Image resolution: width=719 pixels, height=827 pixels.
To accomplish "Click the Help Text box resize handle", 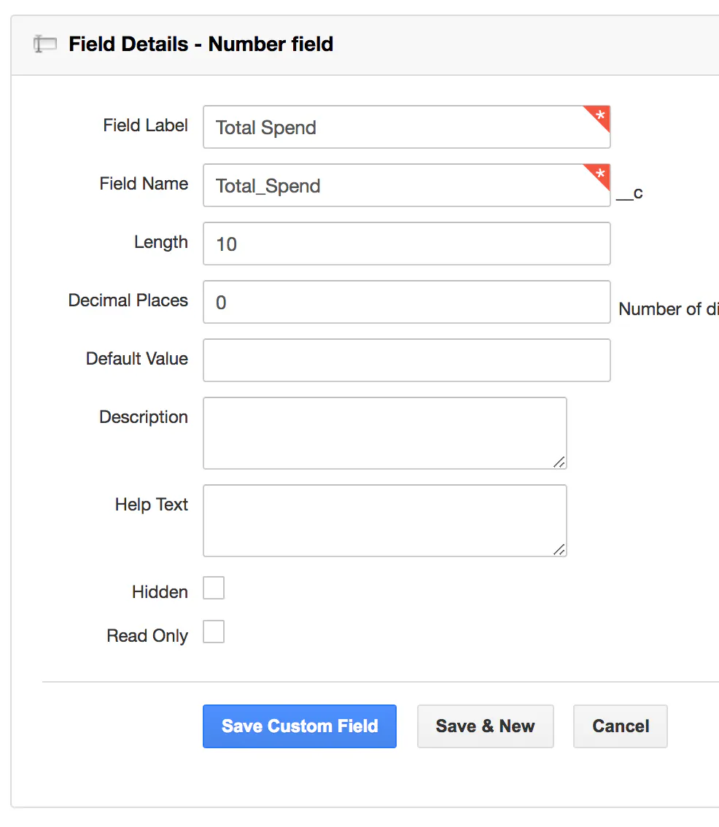I will [x=559, y=549].
